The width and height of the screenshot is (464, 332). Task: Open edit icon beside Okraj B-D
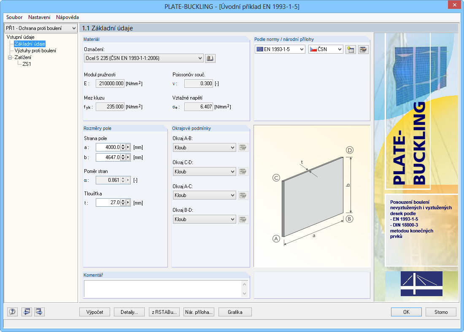243,219
